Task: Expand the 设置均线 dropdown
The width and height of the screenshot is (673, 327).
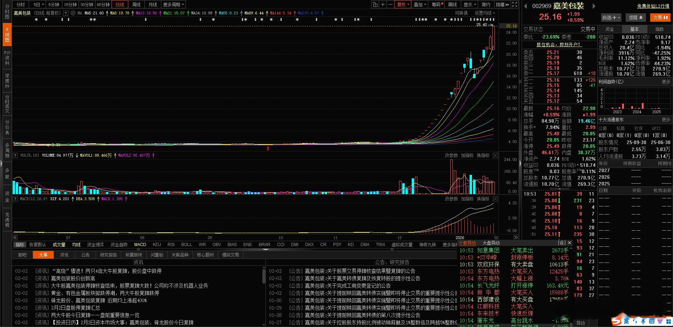Action: [485, 13]
